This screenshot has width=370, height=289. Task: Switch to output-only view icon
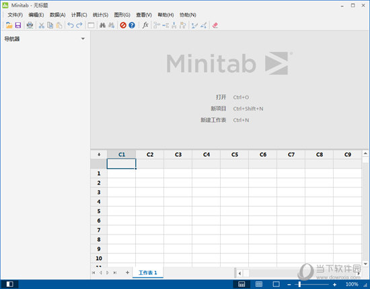pyautogui.click(x=276, y=284)
